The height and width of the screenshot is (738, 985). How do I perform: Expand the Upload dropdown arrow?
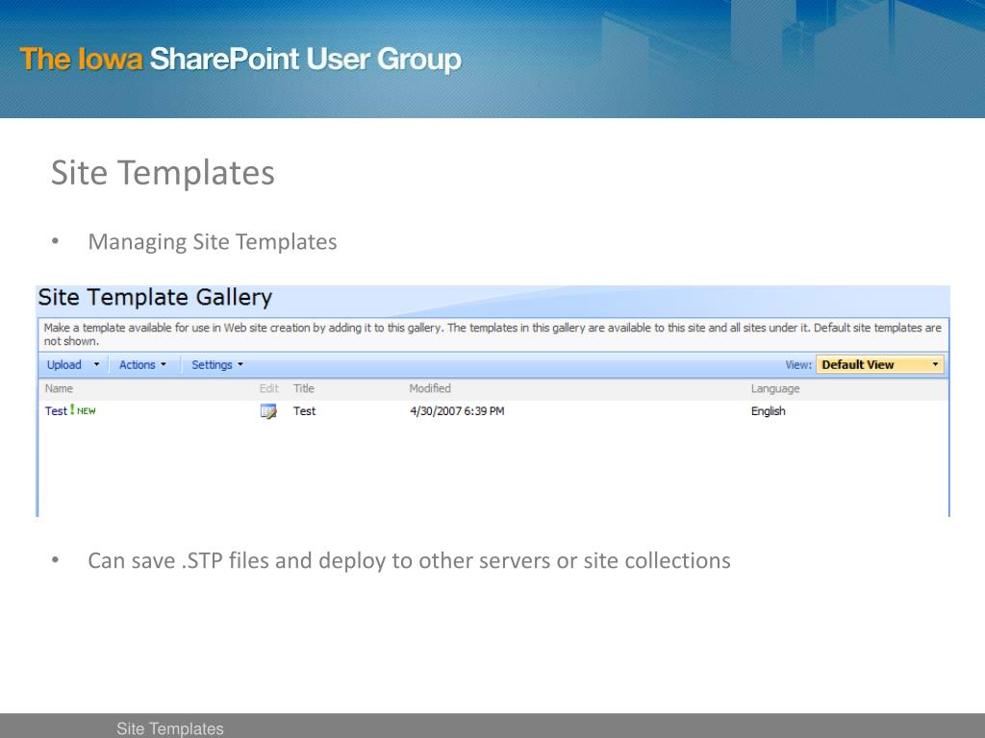96,364
